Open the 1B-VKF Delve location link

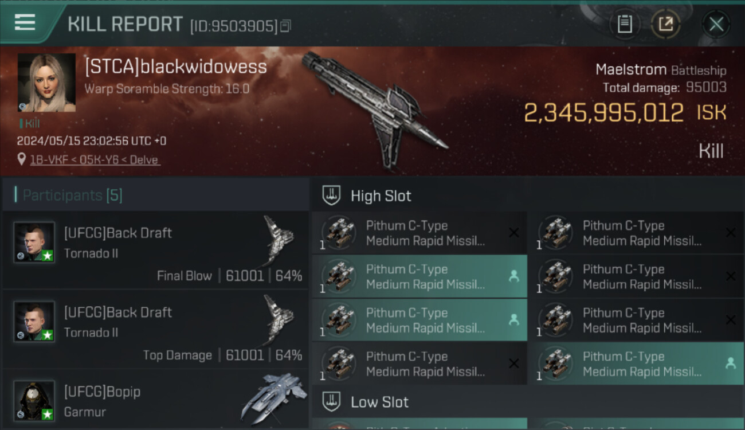(x=95, y=160)
